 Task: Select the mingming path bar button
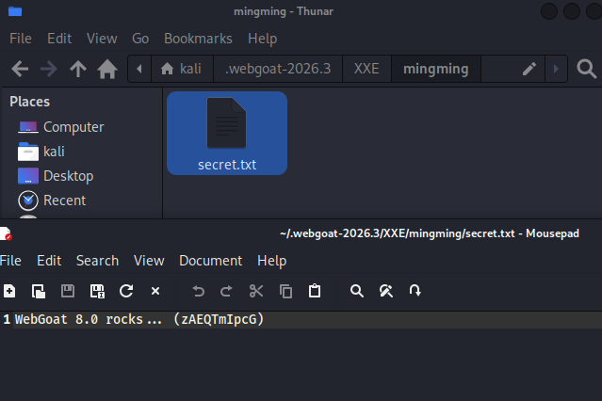[x=436, y=69]
